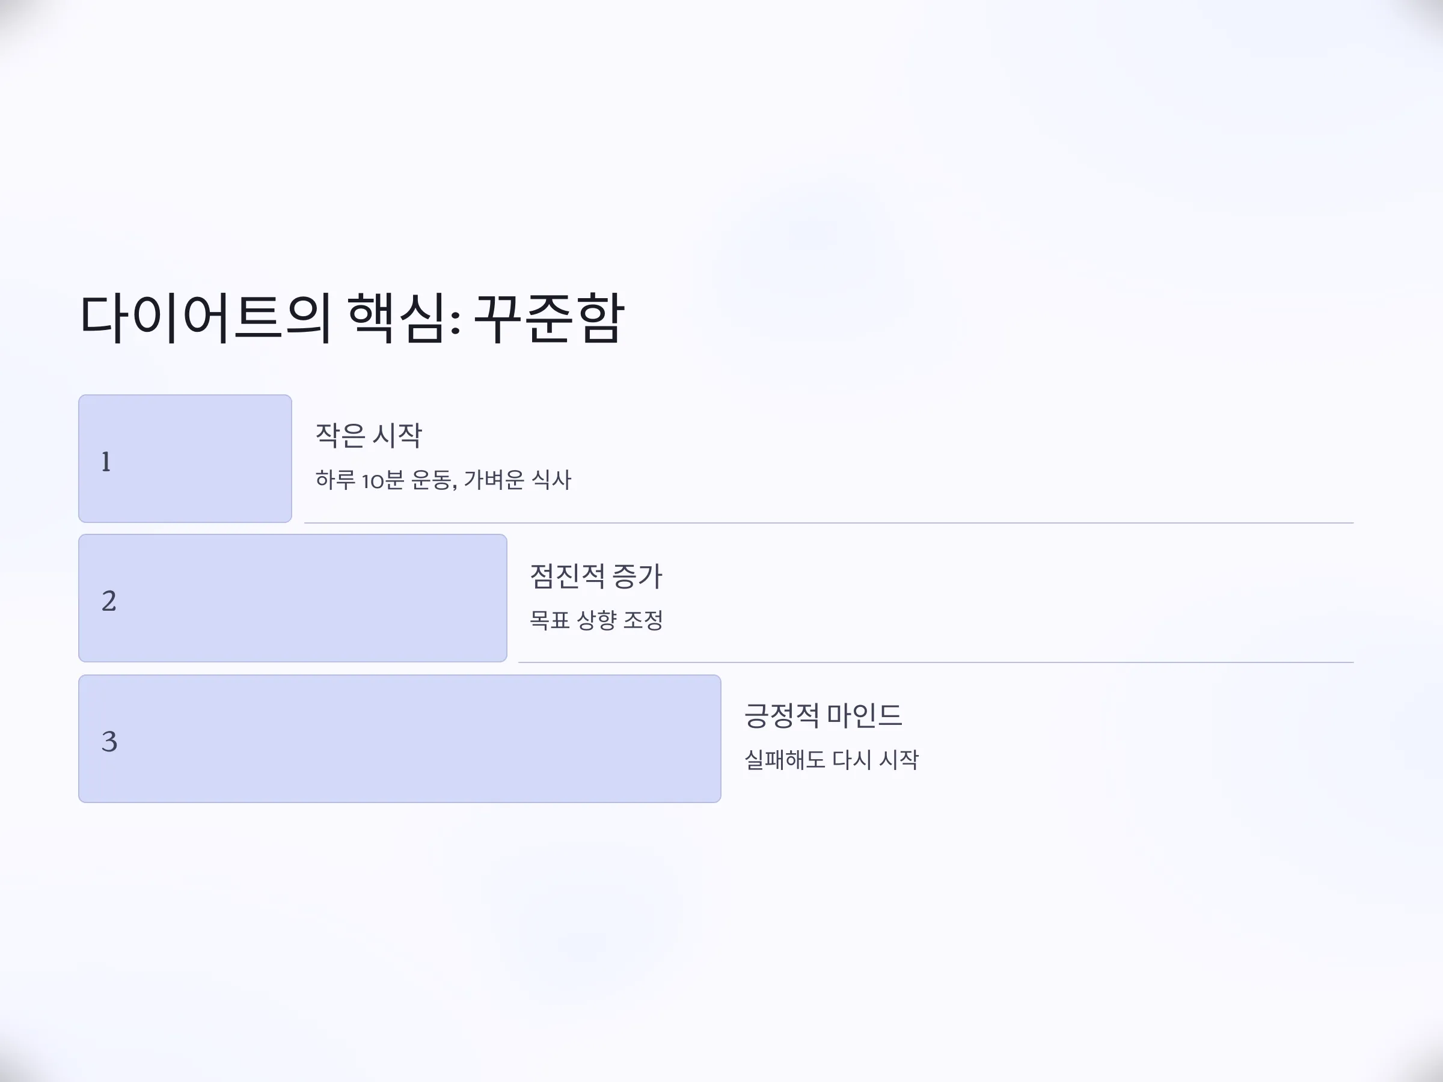This screenshot has width=1443, height=1082.
Task: Click the text 실패해도 다시 시작
Action: click(x=832, y=759)
